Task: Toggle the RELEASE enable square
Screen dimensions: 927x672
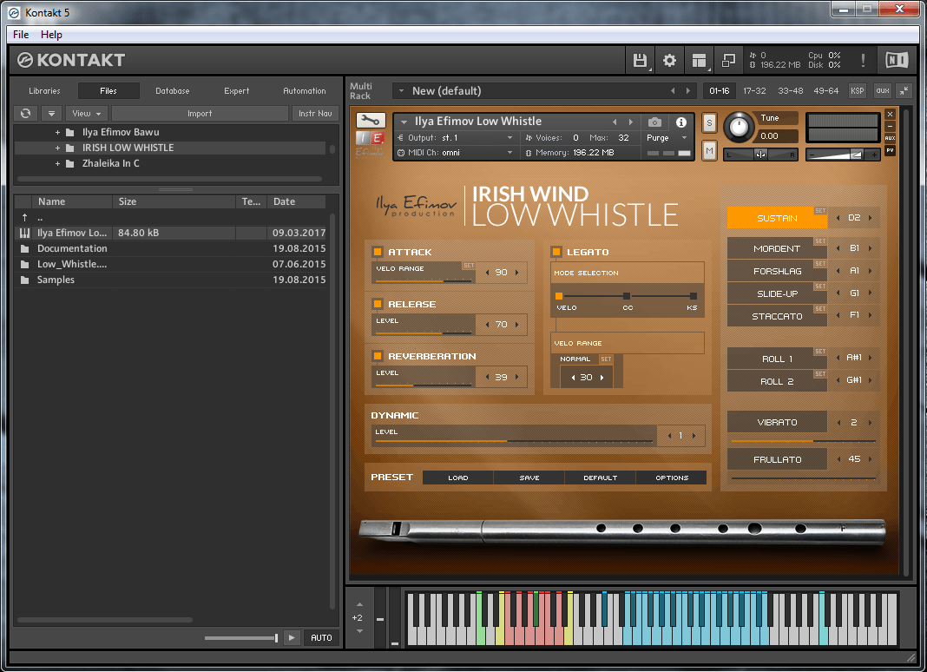Action: pyautogui.click(x=378, y=304)
